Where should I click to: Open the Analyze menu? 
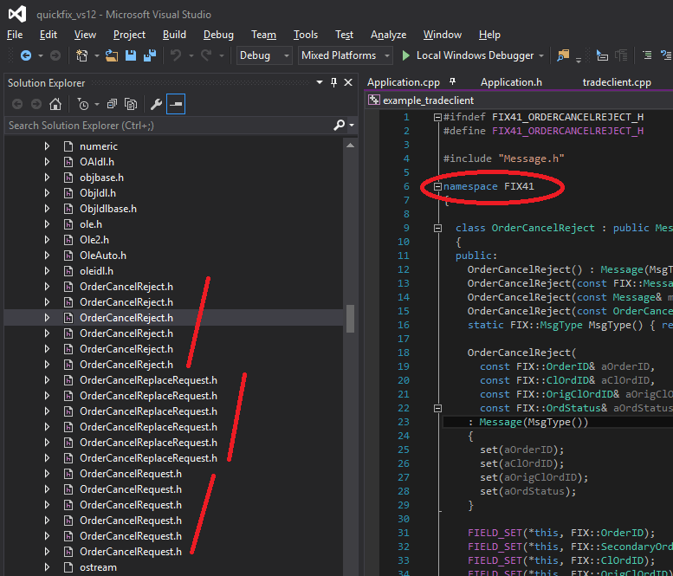388,35
